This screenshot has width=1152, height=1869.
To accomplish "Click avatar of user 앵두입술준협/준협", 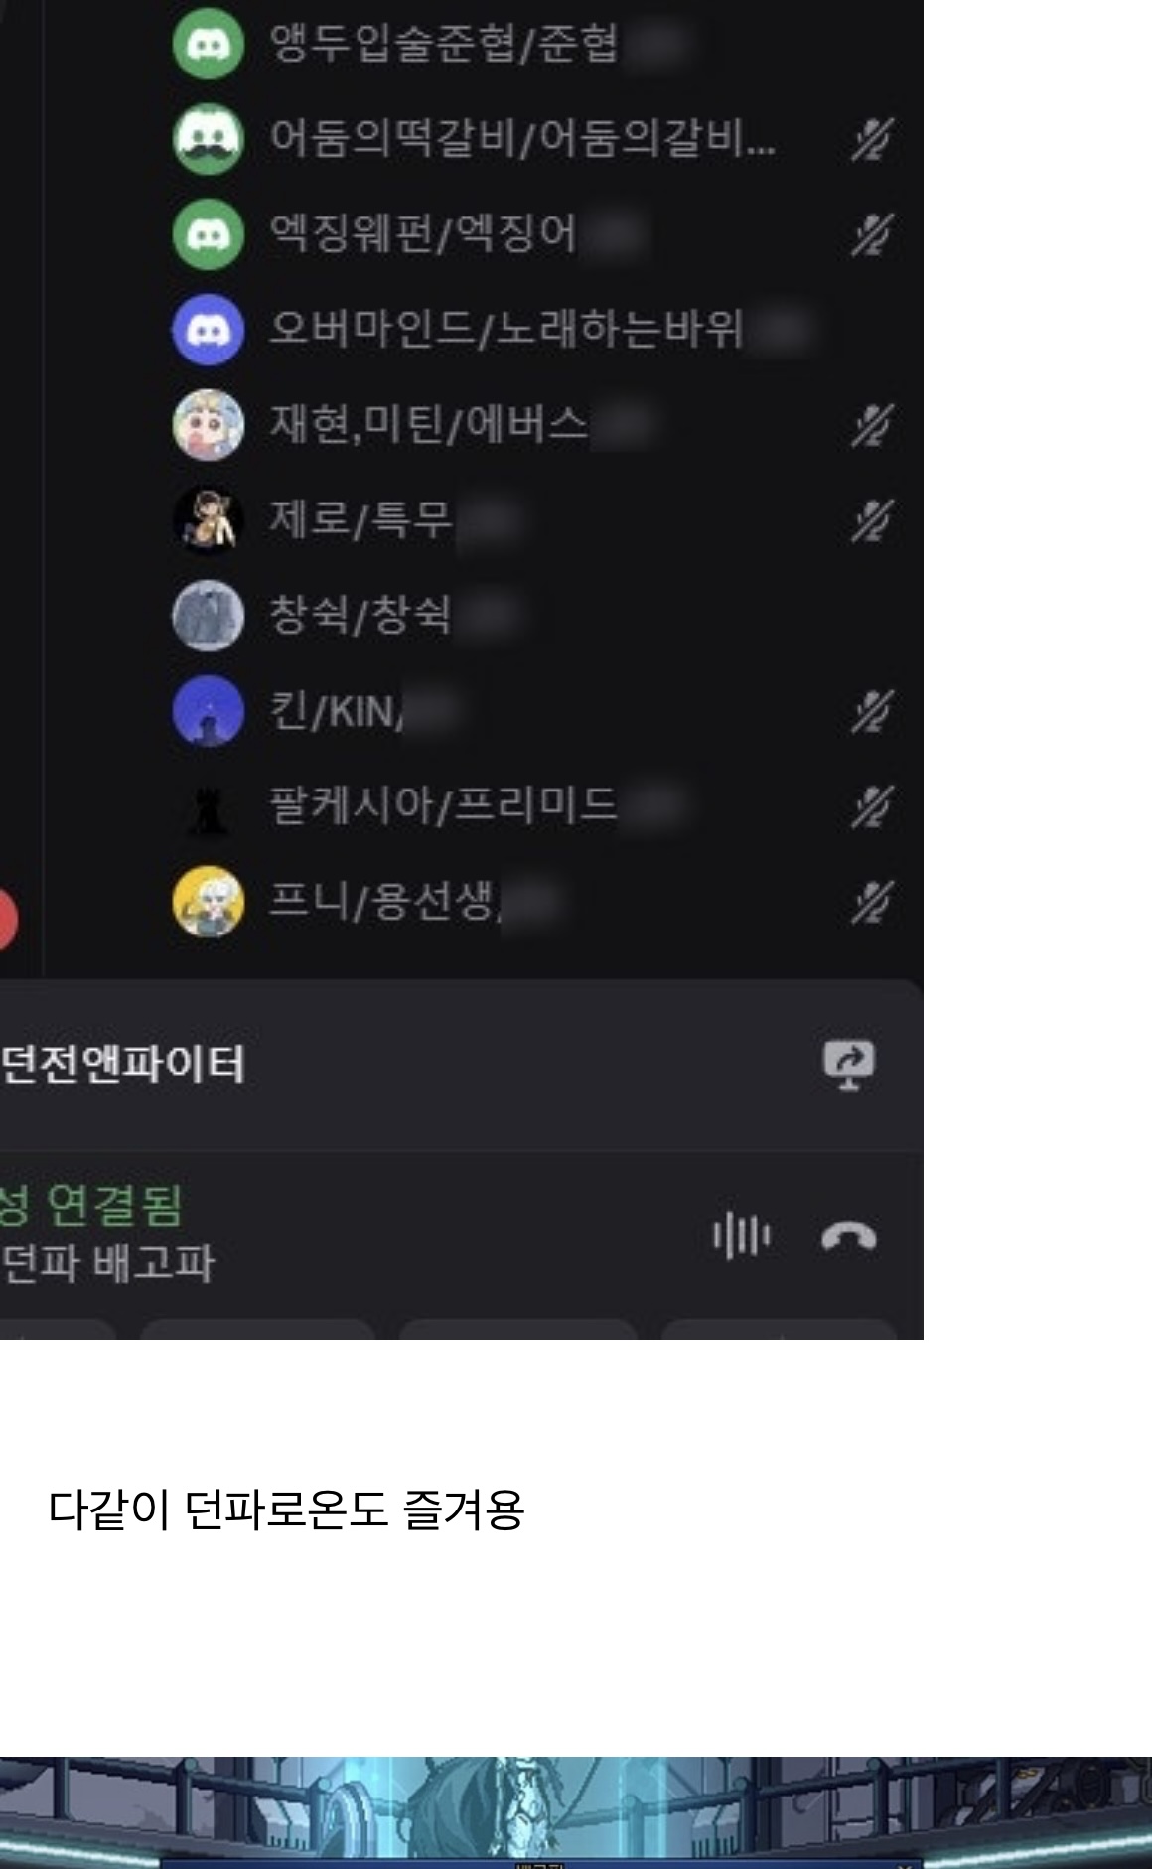I will point(208,43).
